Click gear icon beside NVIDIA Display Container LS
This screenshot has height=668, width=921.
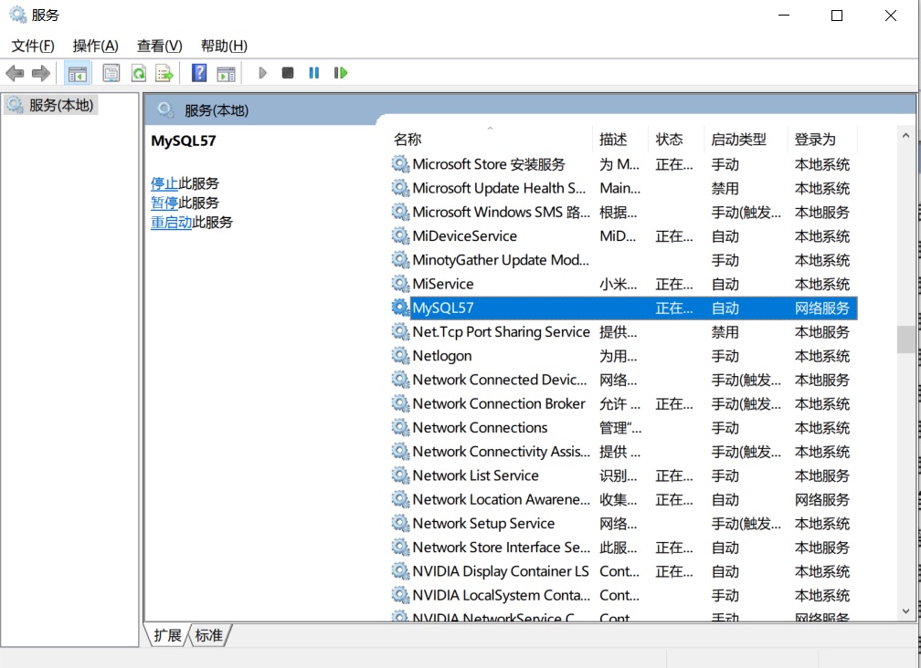(x=400, y=570)
